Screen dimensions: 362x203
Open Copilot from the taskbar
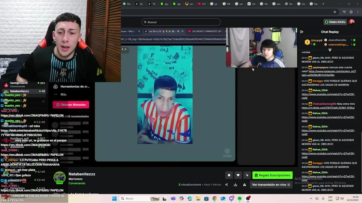181,198
